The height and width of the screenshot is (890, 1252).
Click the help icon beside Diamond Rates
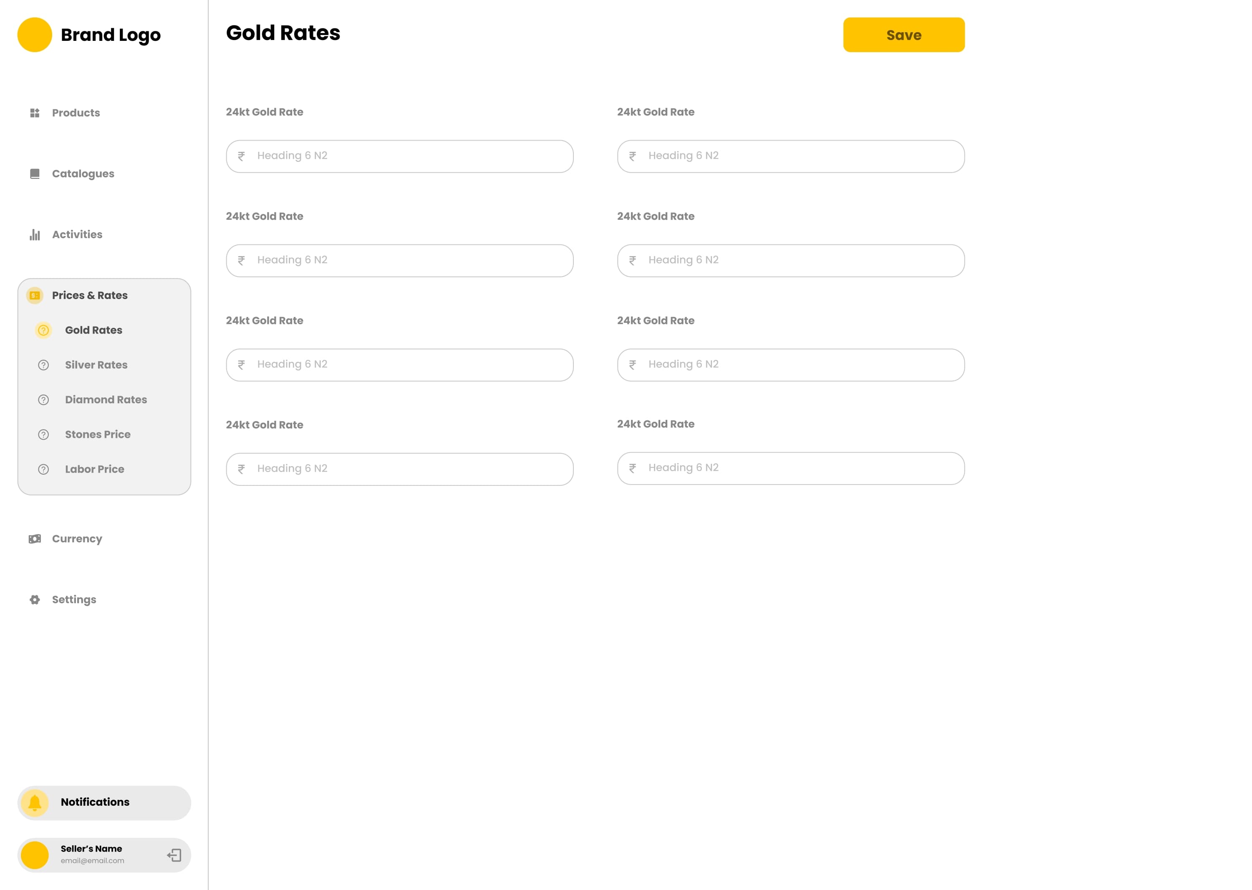pyautogui.click(x=43, y=400)
